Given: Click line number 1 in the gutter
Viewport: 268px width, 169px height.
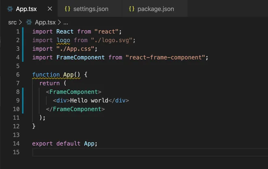Looking at the screenshot, I should click(x=18, y=32).
